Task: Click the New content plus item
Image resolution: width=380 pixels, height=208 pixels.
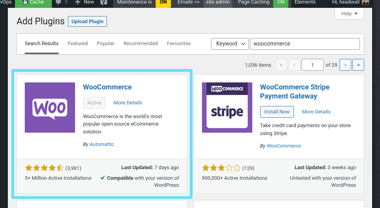Action: pos(84,2)
